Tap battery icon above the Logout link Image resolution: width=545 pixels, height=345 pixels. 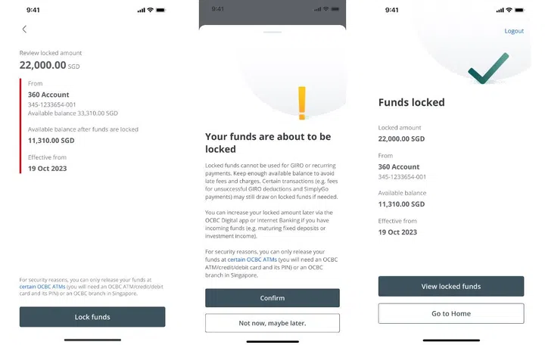point(519,10)
